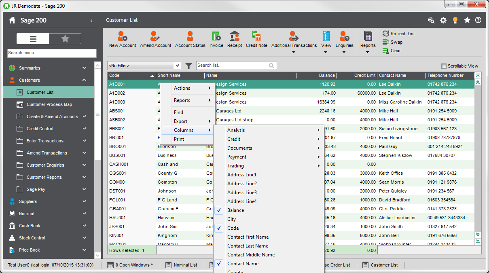Click Refresh List
This screenshot has width=489, height=273.
399,34
